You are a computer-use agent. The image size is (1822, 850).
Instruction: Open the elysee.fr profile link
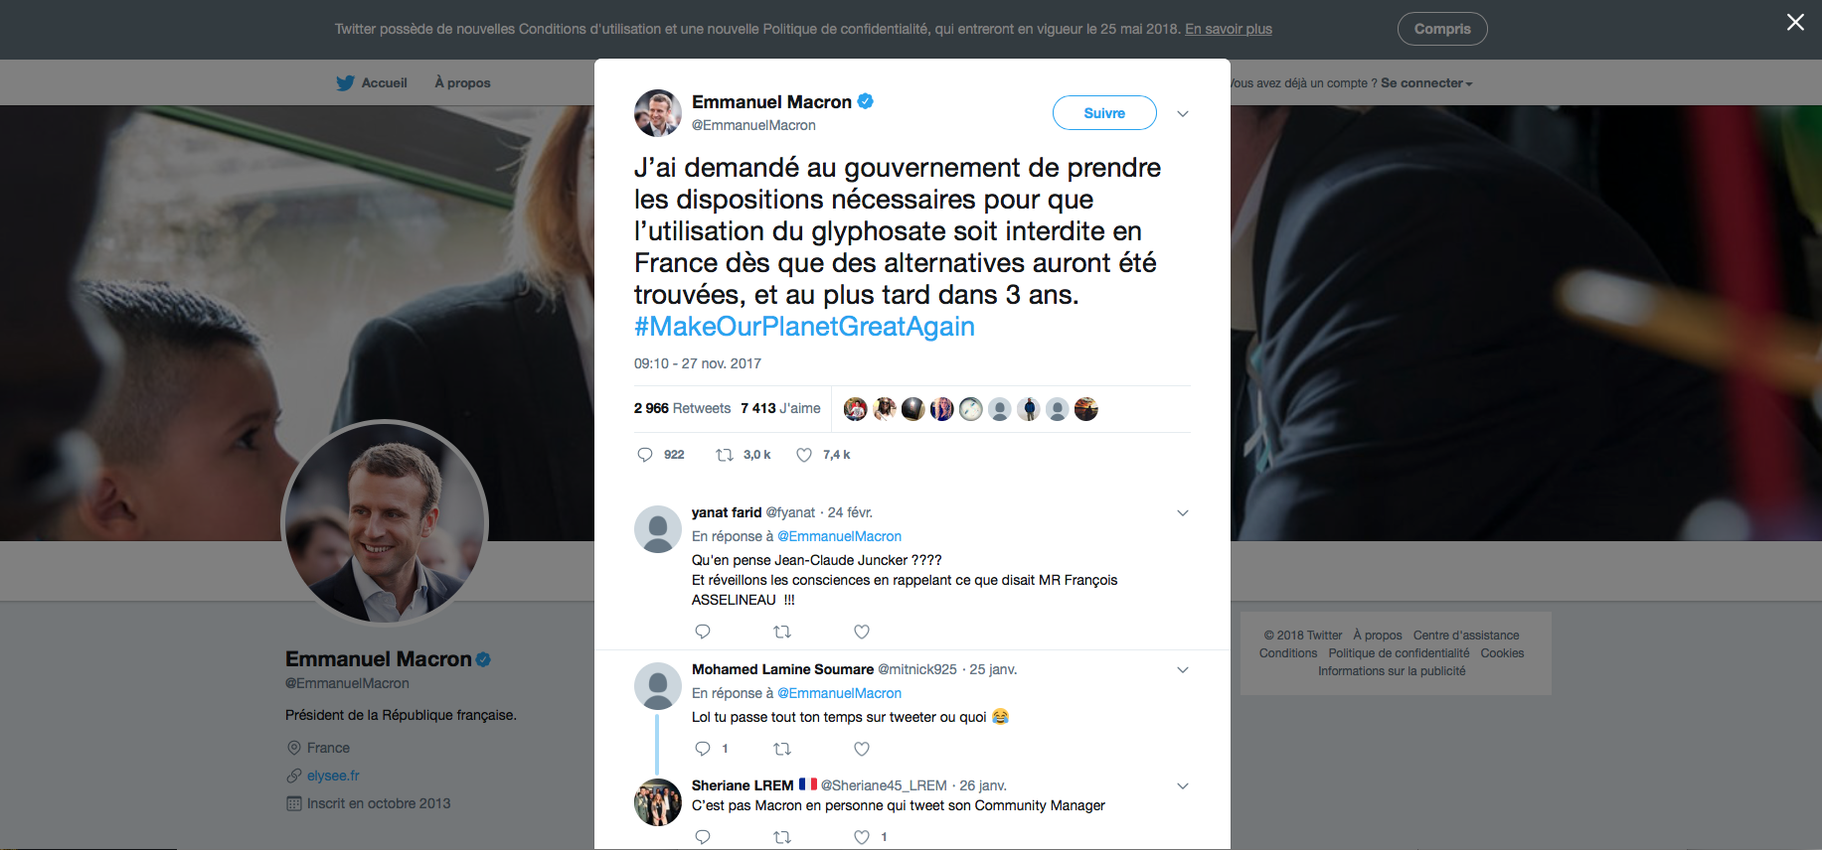(333, 776)
